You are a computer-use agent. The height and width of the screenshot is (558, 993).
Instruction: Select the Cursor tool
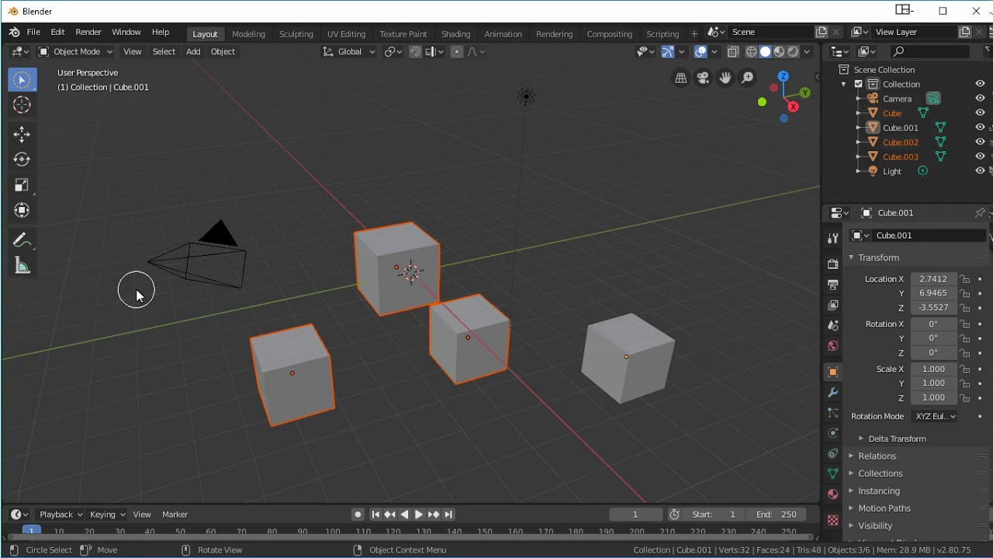[22, 105]
